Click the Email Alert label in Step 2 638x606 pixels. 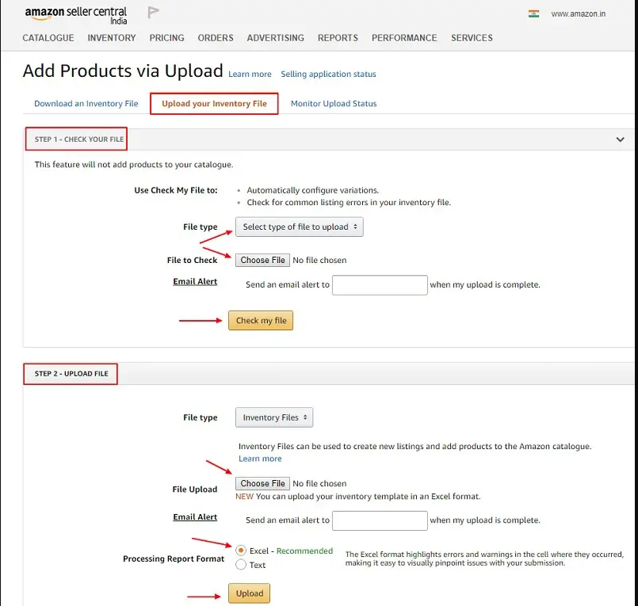pos(195,517)
